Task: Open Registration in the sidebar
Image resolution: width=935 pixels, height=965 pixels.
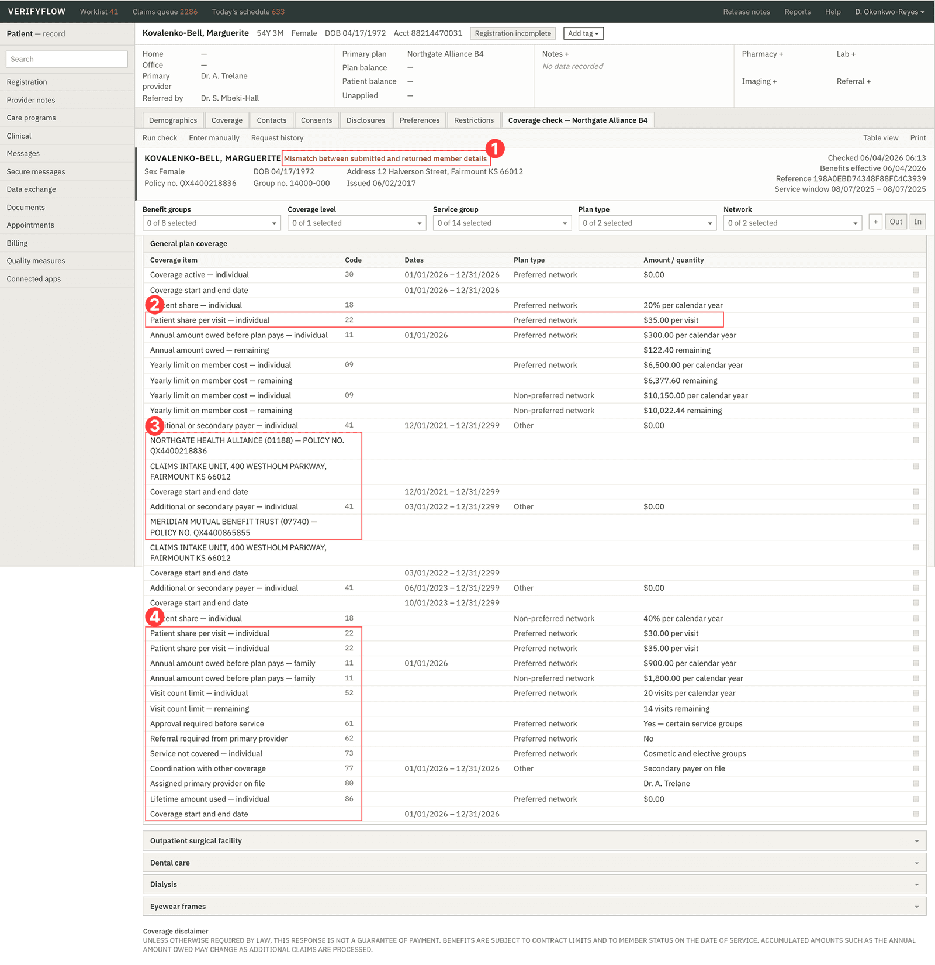Action: click(x=67, y=82)
